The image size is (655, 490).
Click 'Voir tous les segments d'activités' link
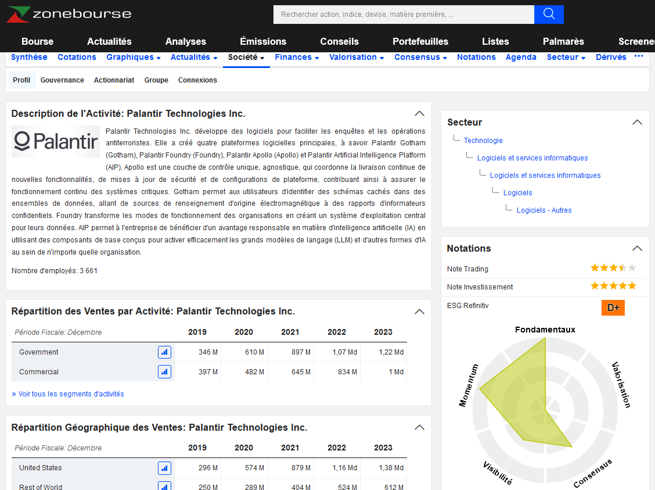click(68, 394)
